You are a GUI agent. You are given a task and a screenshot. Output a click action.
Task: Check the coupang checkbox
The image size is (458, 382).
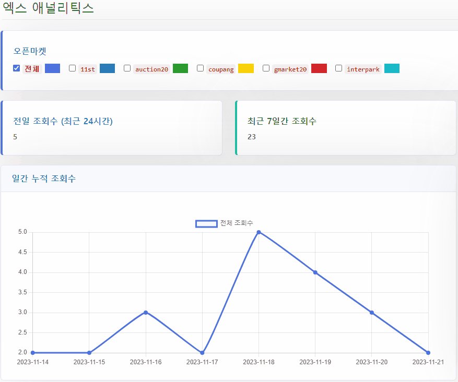pos(200,68)
